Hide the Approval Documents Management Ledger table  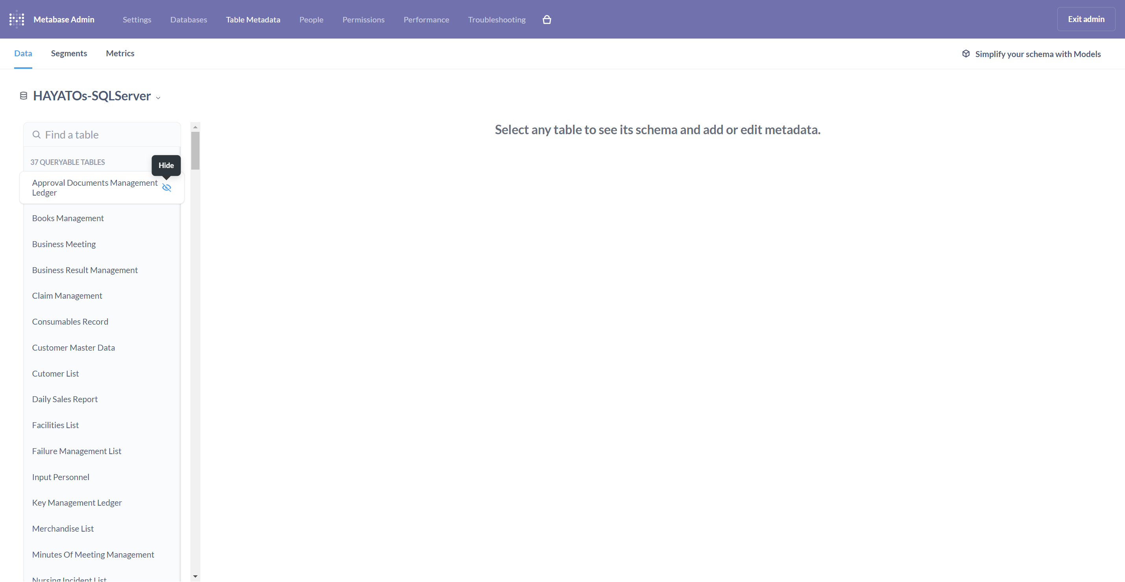click(167, 188)
